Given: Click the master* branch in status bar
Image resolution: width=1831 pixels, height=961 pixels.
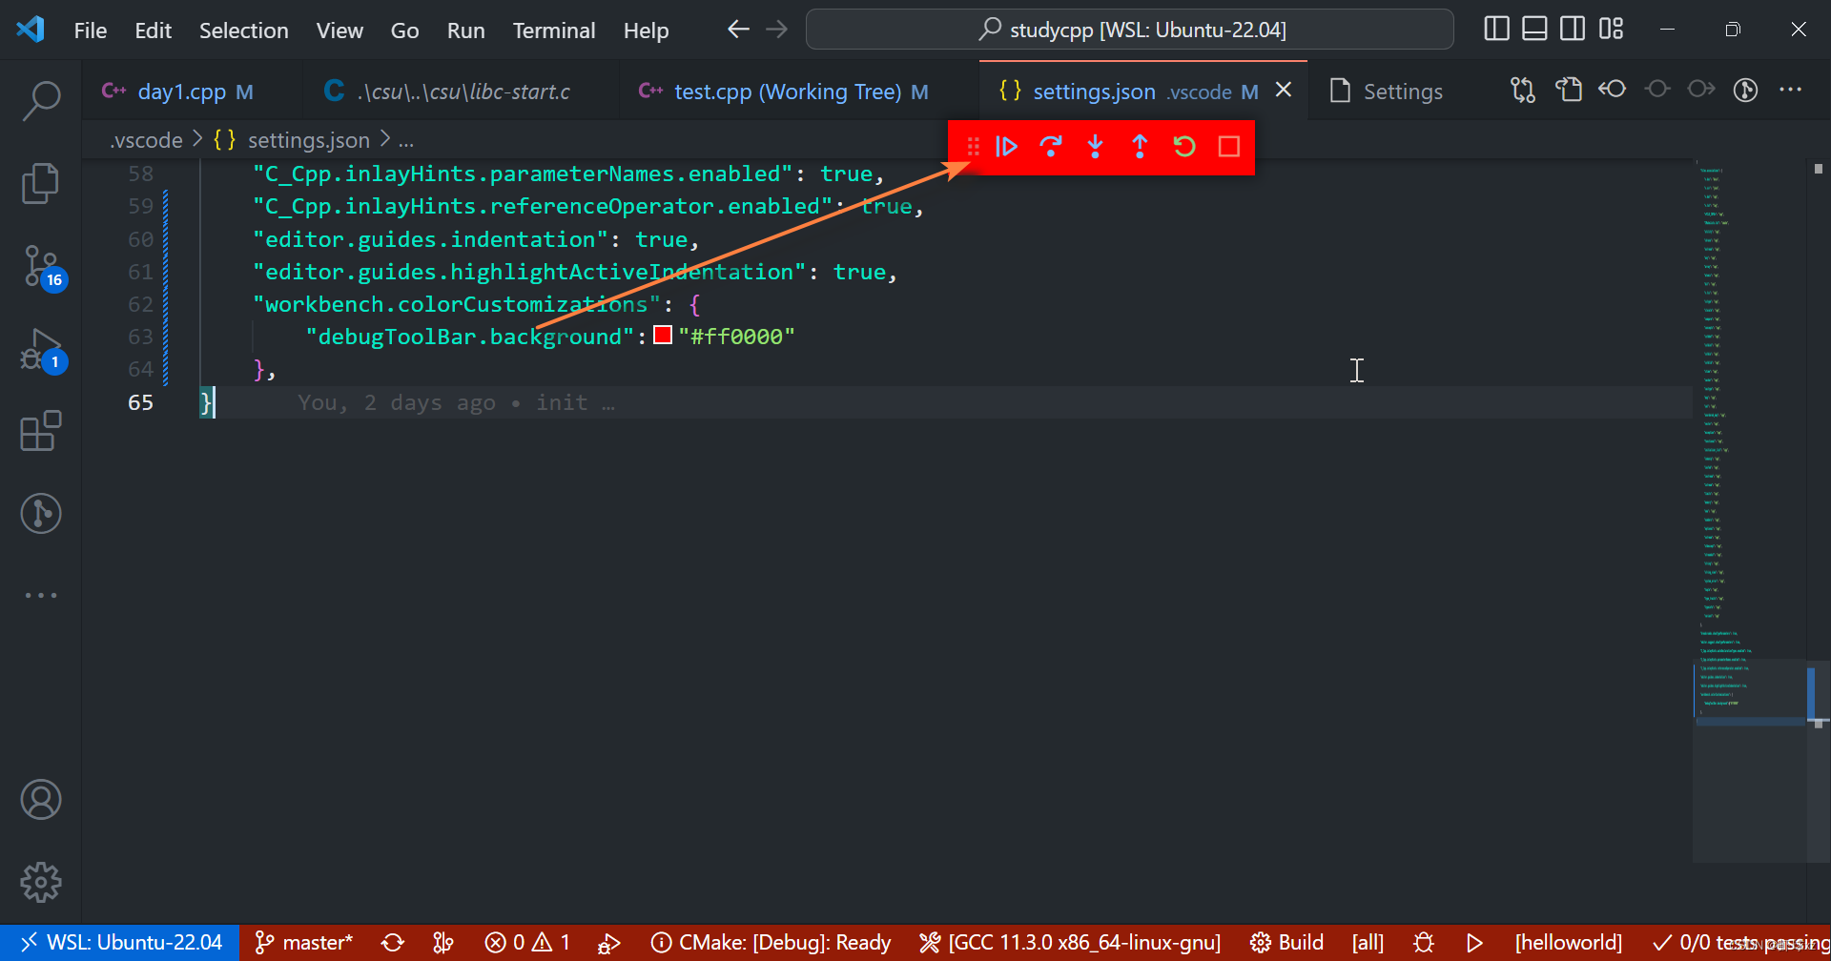Looking at the screenshot, I should pyautogui.click(x=304, y=943).
